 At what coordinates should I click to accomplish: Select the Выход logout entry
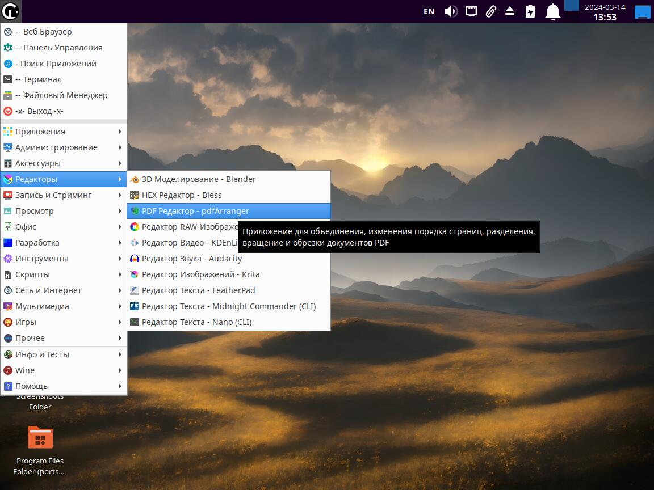pyautogui.click(x=39, y=111)
